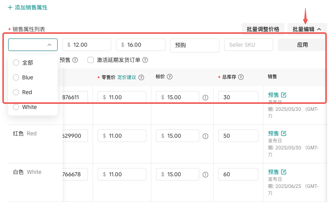The height and width of the screenshot is (212, 335).
Task: Choose the White radio option
Action: click(16, 107)
